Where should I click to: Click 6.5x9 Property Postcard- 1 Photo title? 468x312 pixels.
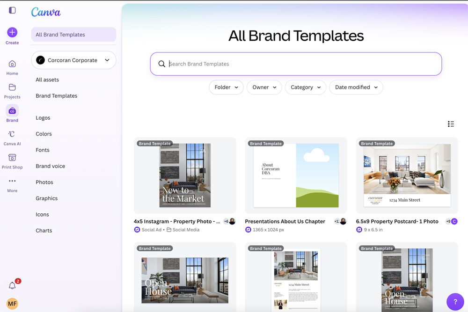point(397,221)
